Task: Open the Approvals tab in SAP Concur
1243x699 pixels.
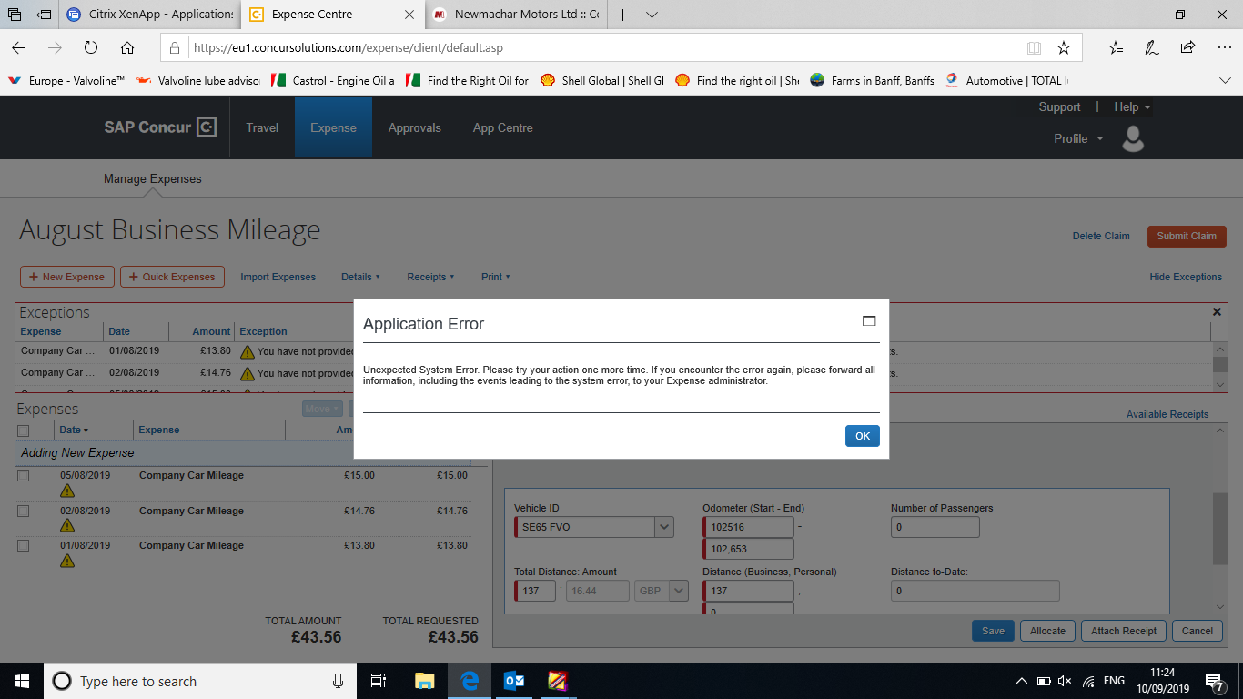Action: (414, 128)
